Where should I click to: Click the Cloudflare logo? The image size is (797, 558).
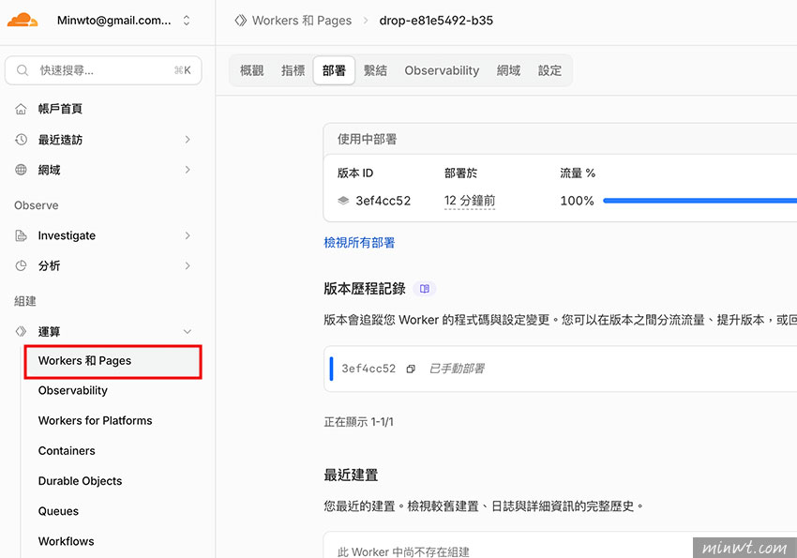point(23,21)
